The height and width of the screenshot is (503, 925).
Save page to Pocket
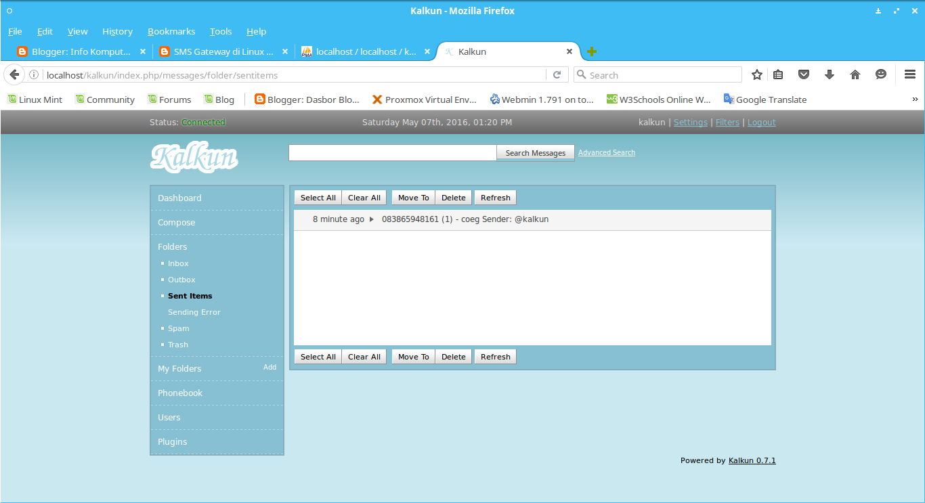(x=804, y=75)
